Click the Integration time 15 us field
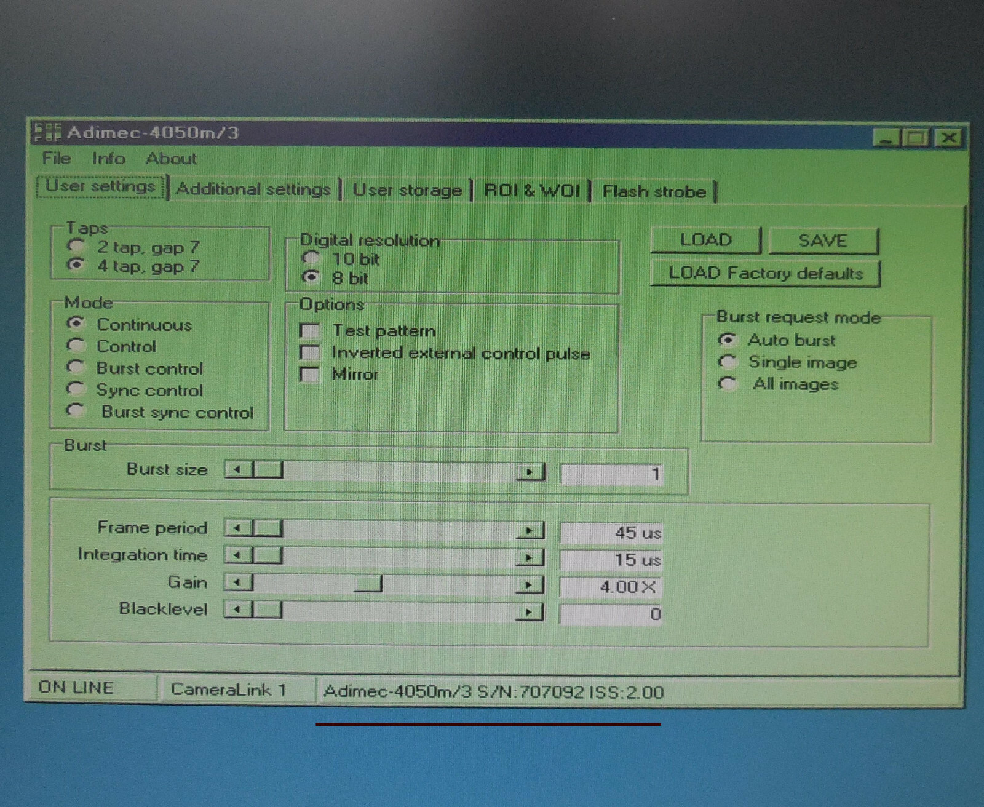This screenshot has height=807, width=984. point(611,560)
